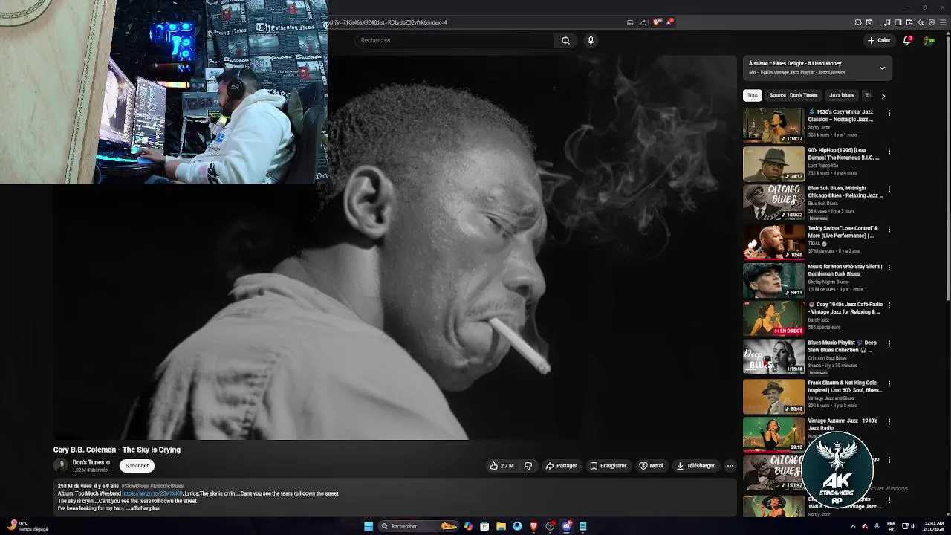Open options for 90's HipHop Notorious B.I.G. video
This screenshot has height=535, width=951.
(889, 152)
